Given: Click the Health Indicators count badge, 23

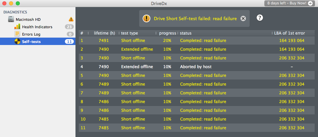Looking at the screenshot, I should (69, 27).
